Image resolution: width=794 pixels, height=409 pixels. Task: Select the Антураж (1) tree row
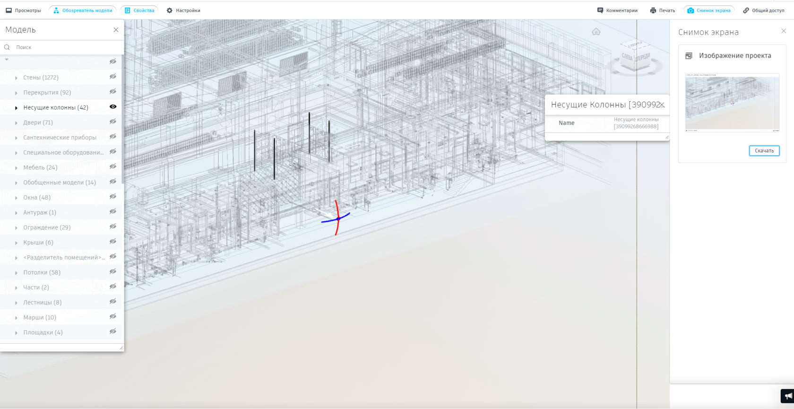coord(60,213)
